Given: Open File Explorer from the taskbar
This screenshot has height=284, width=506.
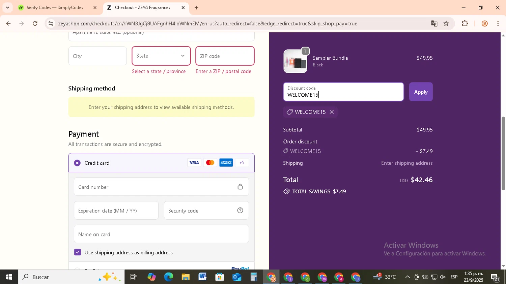Looking at the screenshot, I should pyautogui.click(x=186, y=277).
